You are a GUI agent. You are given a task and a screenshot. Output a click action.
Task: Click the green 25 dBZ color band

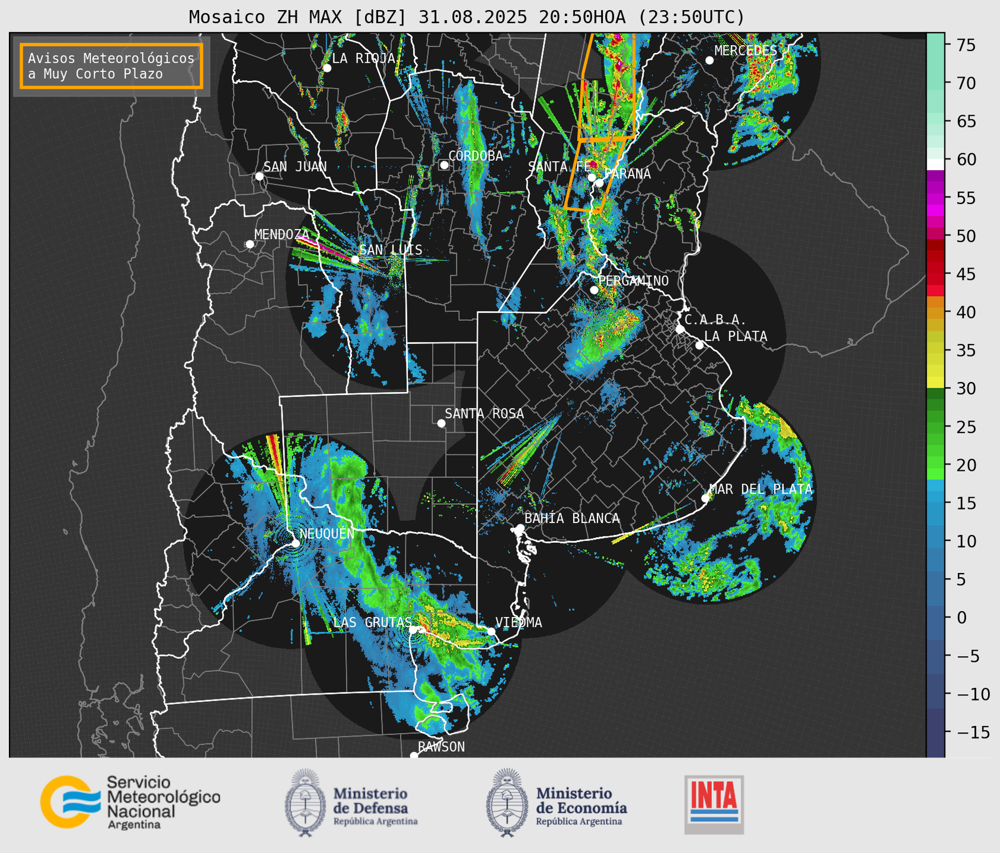tap(935, 427)
